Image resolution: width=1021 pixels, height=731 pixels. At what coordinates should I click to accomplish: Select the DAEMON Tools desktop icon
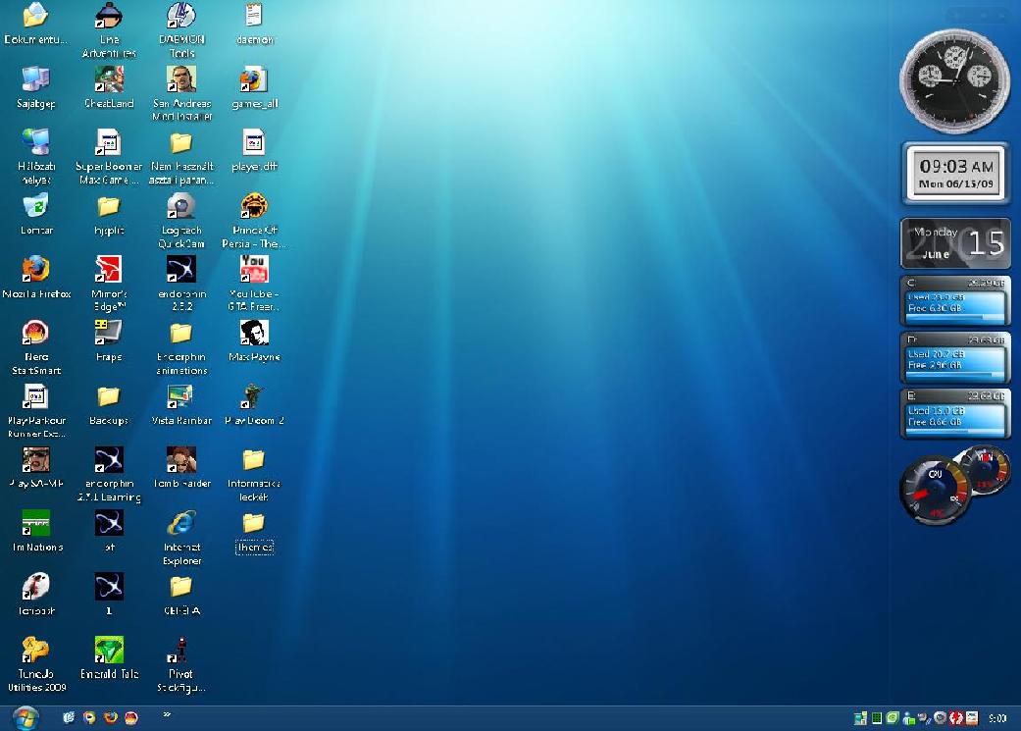[x=180, y=16]
